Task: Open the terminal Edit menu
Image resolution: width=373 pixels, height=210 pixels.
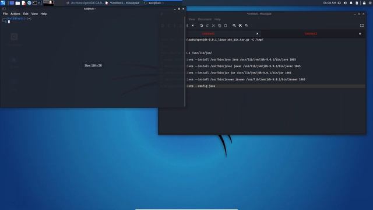Action: [26, 14]
